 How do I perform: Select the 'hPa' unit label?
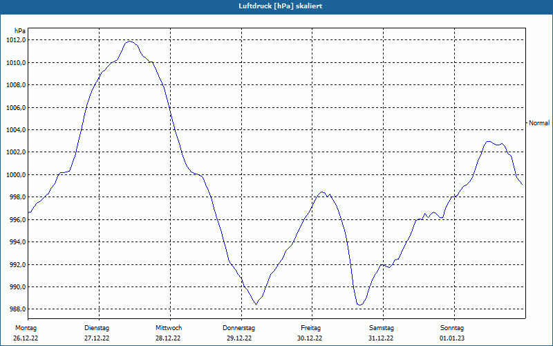pos(20,31)
